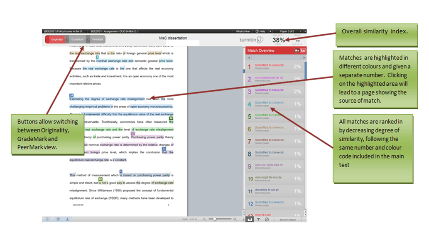The width and height of the screenshot is (429, 229).
Task: Click the download icon in bottom toolbar
Action: [x=68, y=219]
